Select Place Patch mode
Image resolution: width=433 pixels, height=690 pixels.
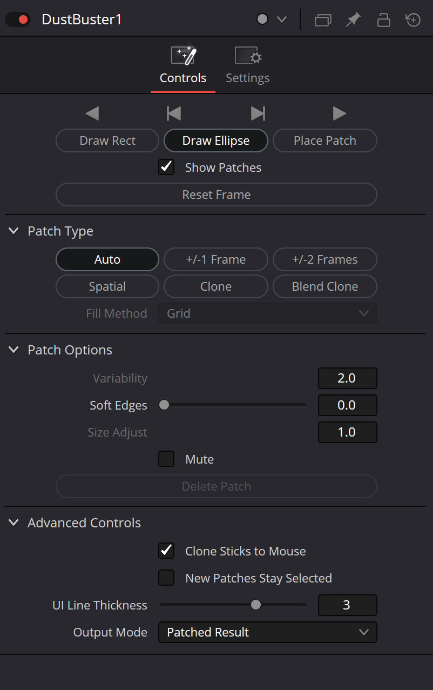tap(325, 140)
